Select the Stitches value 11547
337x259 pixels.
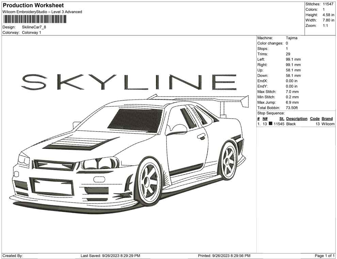(x=328, y=4)
